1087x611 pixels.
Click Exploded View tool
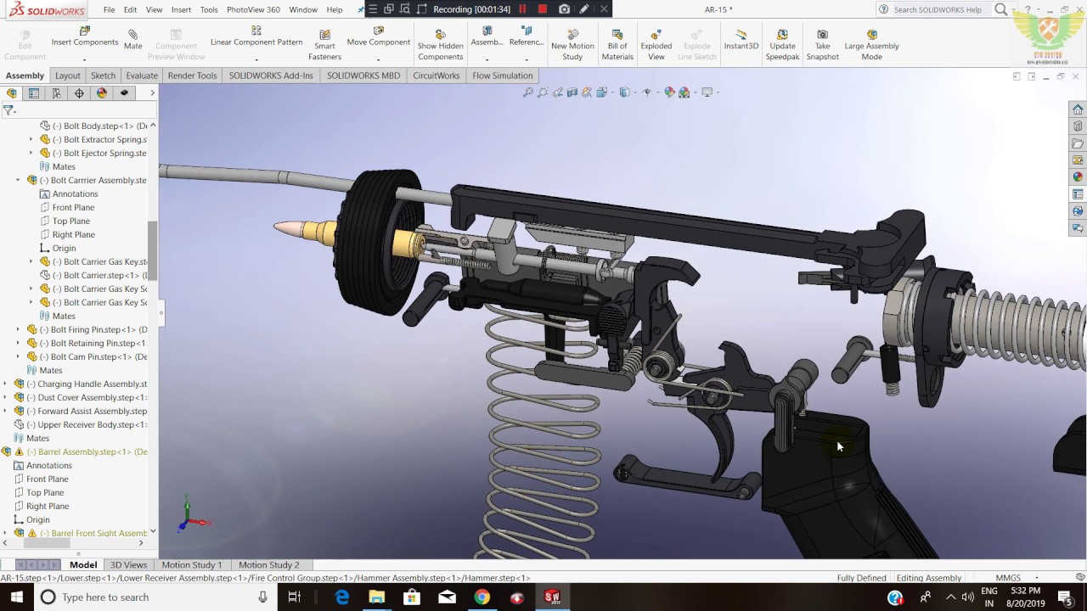pos(656,46)
